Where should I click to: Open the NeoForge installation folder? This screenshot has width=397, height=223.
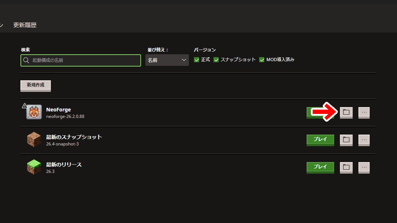click(x=346, y=112)
